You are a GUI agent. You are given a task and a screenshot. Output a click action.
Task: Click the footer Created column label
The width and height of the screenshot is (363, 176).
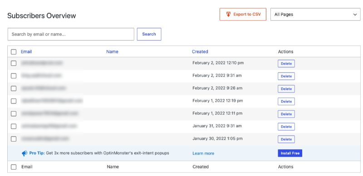point(201,167)
